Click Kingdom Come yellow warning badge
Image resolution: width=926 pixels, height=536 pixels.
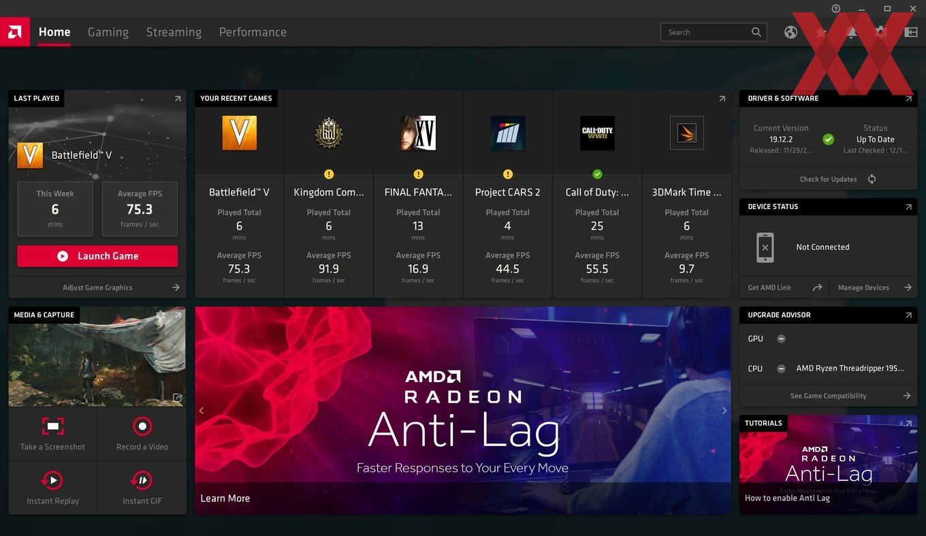tap(329, 174)
